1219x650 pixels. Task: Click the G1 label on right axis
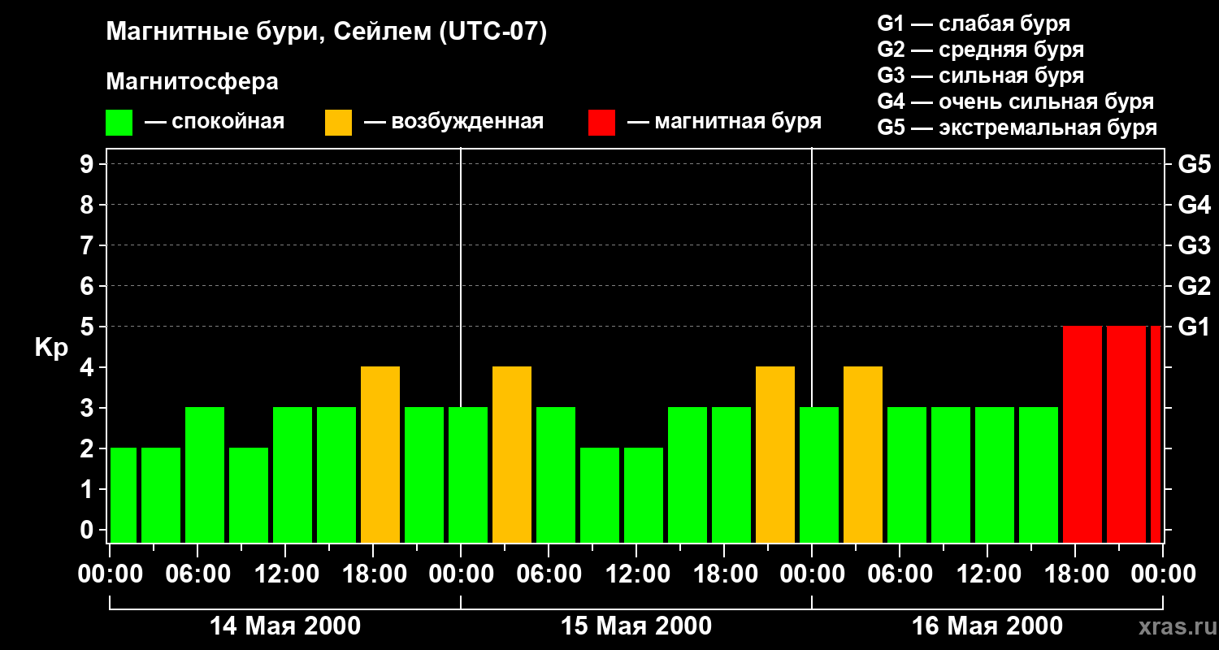[x=1194, y=327]
